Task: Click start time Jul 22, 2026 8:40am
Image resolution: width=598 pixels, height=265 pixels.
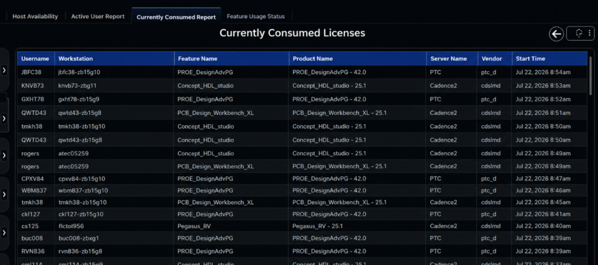Action: pyautogui.click(x=543, y=226)
